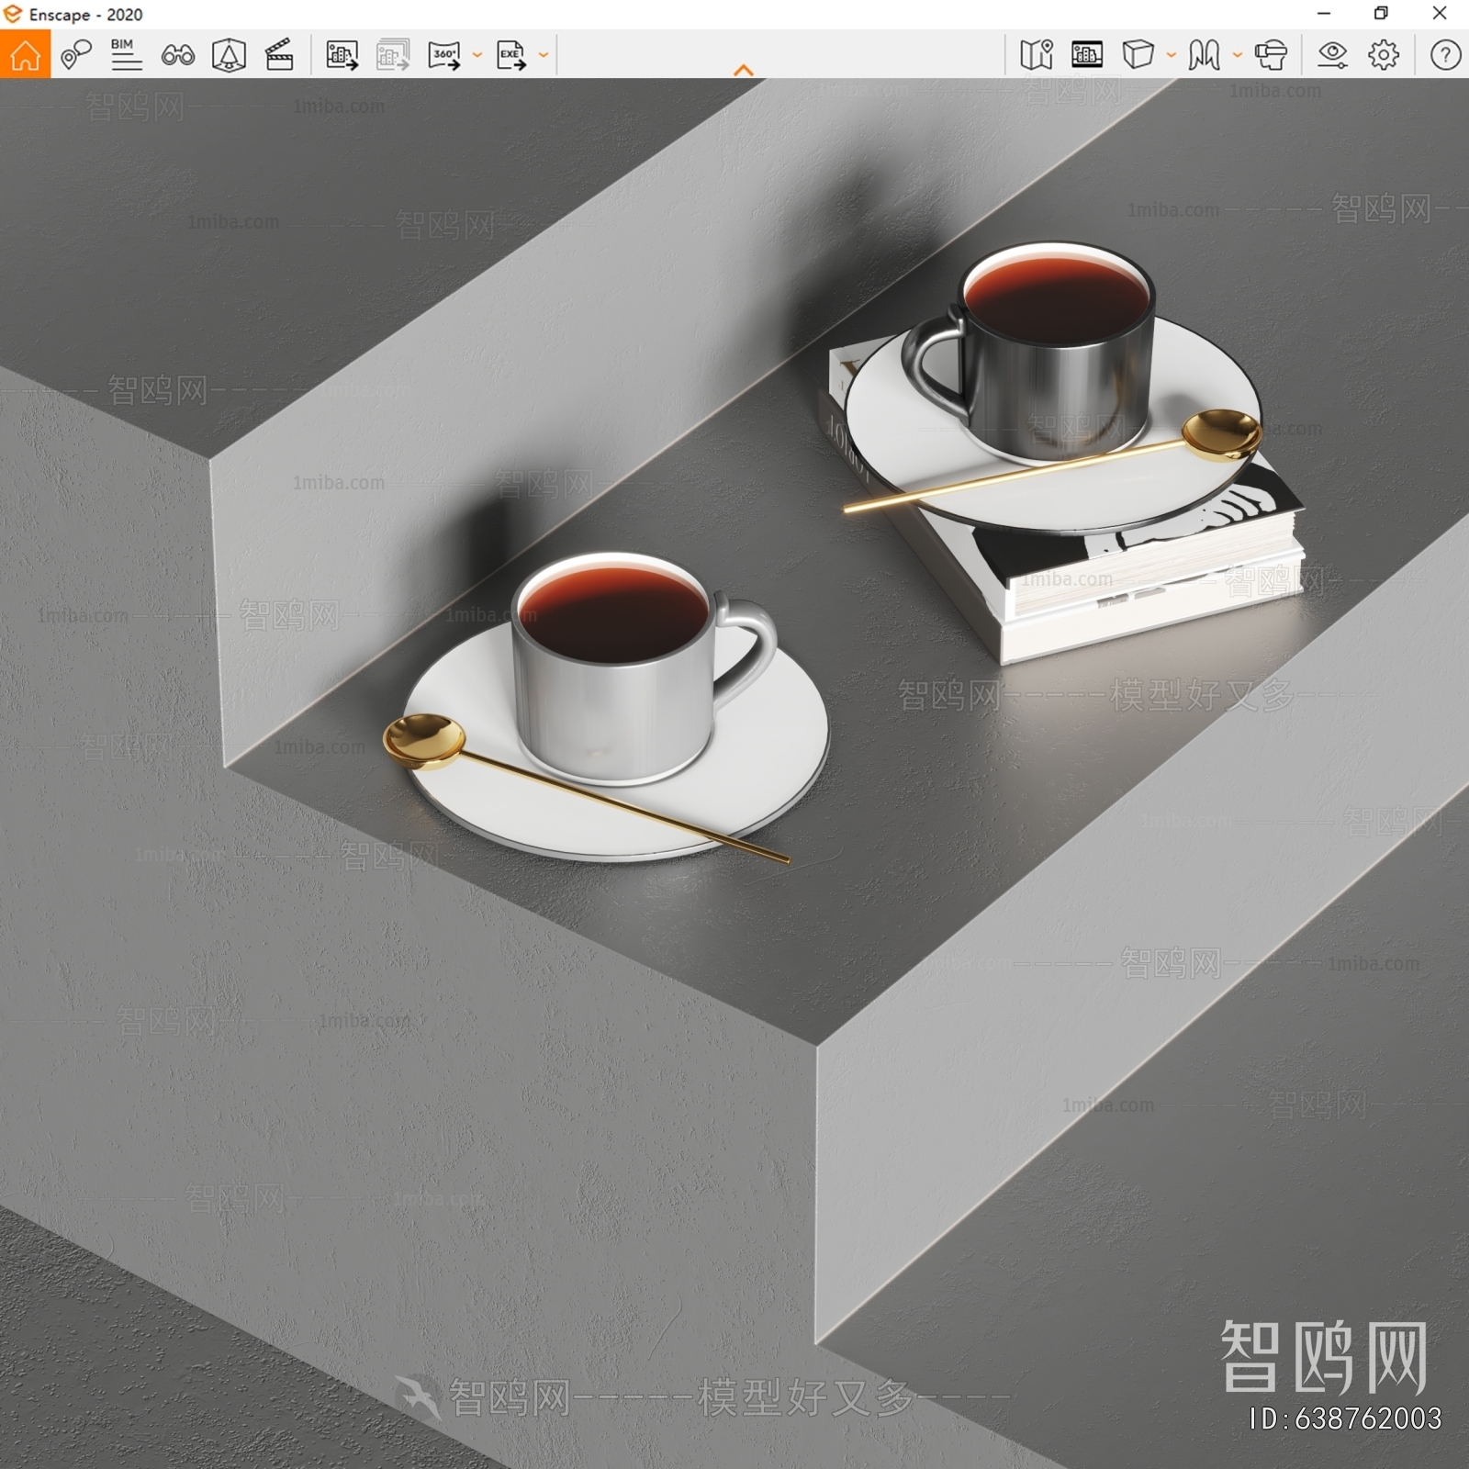Toggle safe frame display
The height and width of the screenshot is (1469, 1469).
coord(1087,55)
